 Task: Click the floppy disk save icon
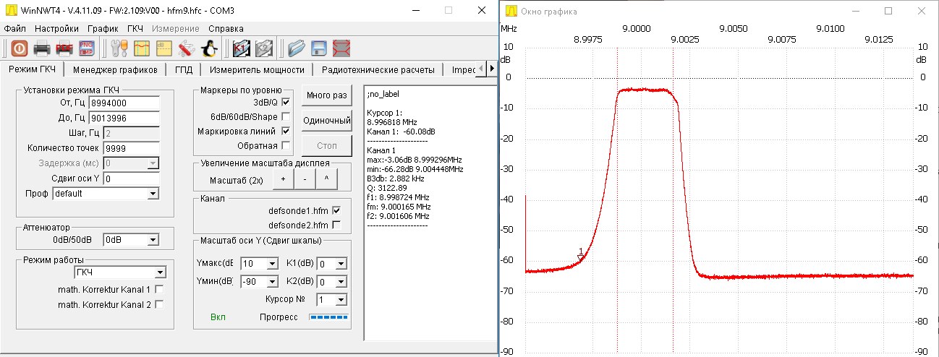[319, 48]
